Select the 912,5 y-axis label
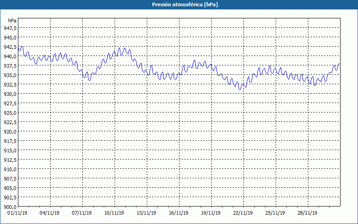This screenshot has width=358, height=224. (10, 160)
